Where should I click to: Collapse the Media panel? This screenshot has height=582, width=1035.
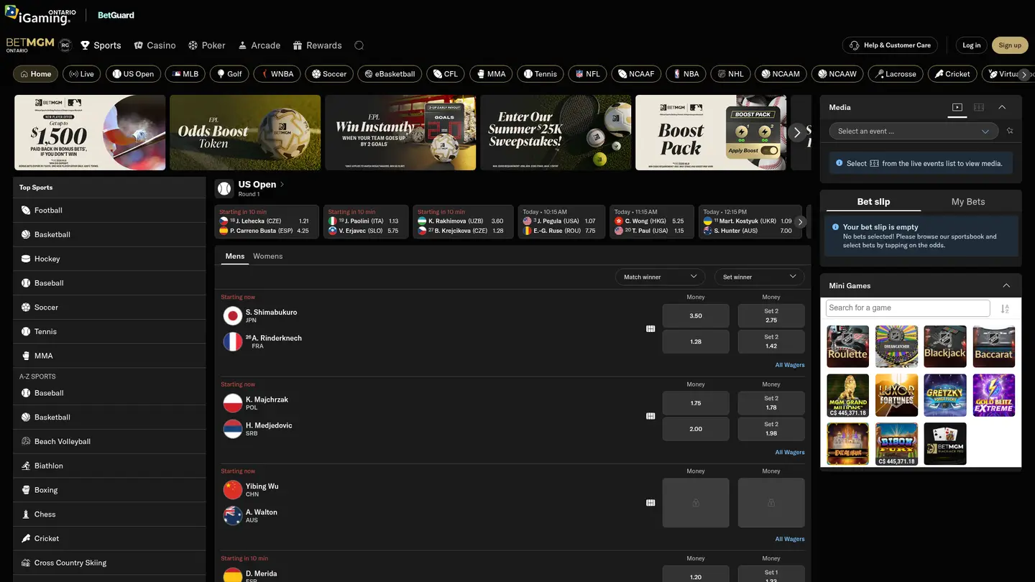1002,107
